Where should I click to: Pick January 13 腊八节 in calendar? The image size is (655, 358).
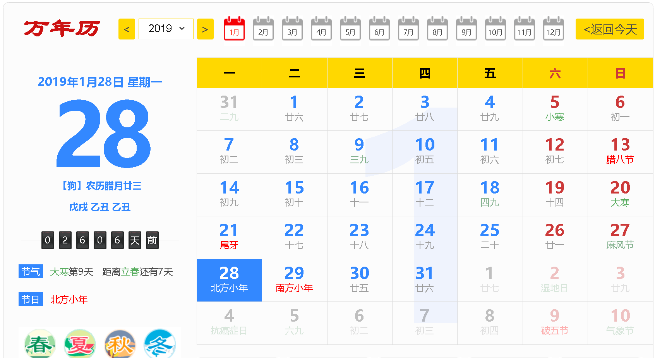pos(620,152)
